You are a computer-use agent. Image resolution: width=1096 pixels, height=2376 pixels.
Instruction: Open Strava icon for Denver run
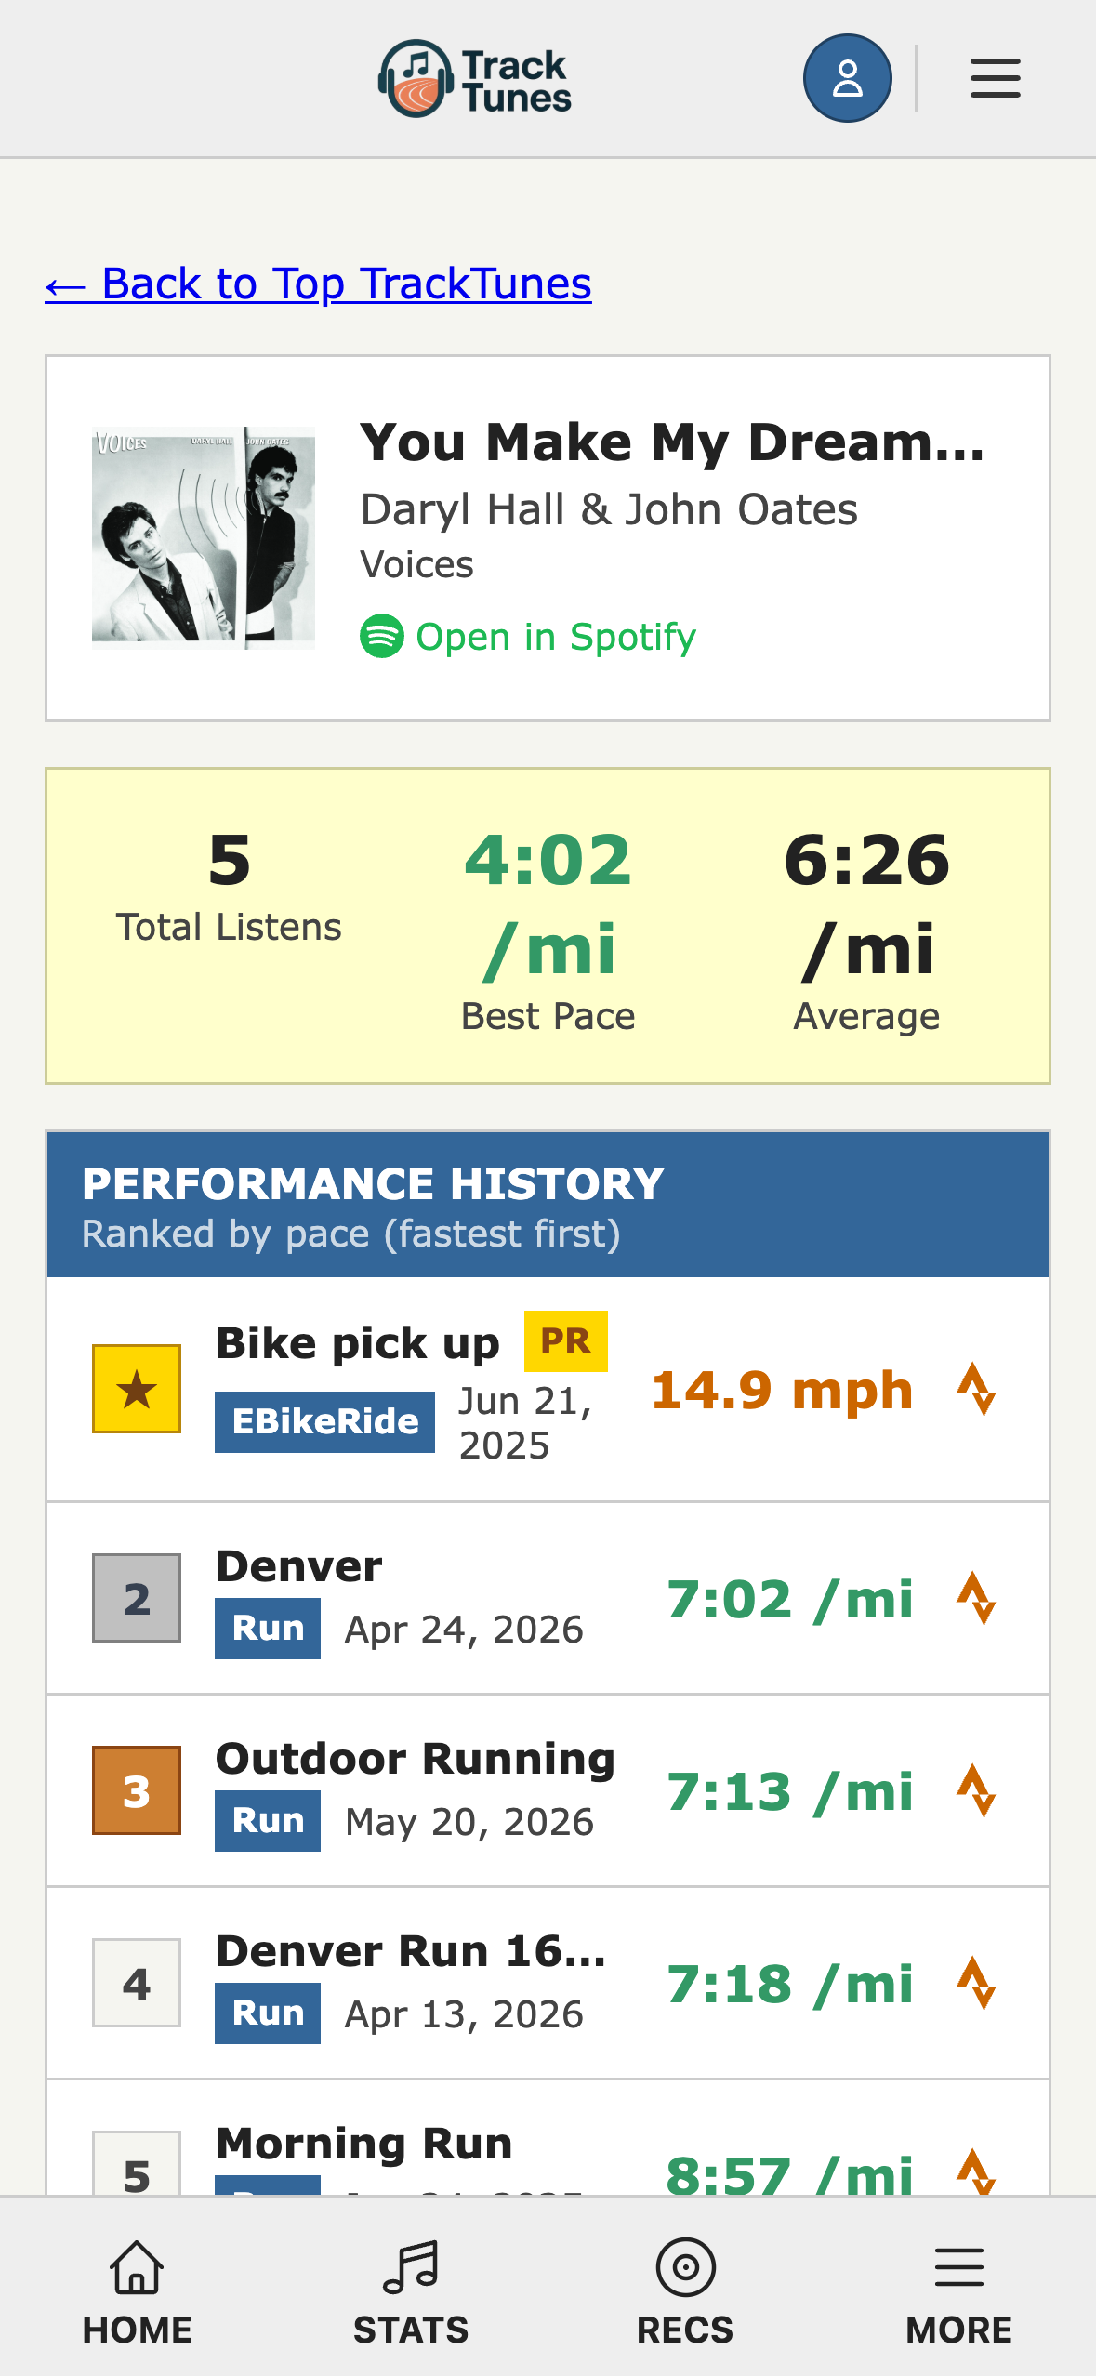coord(976,1598)
